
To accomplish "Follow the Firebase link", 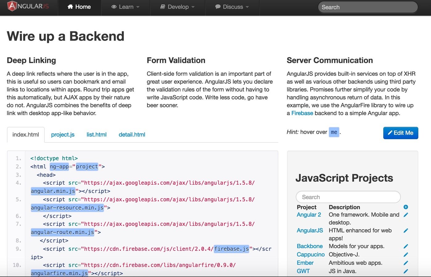I will 302,113.
